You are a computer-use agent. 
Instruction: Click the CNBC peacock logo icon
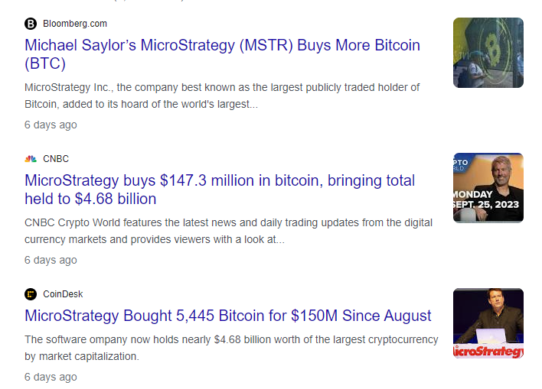tap(31, 159)
